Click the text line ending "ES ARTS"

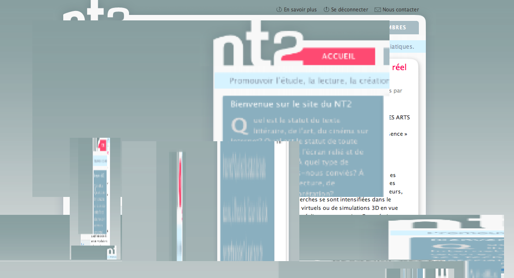tap(399, 117)
